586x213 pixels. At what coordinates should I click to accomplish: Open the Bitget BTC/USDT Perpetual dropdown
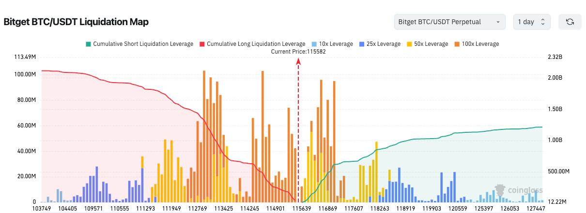[x=449, y=22]
